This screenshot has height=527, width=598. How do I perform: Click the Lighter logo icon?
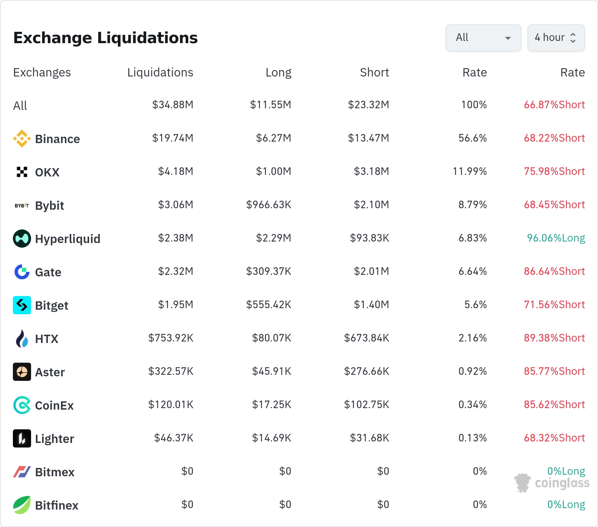[x=22, y=438]
